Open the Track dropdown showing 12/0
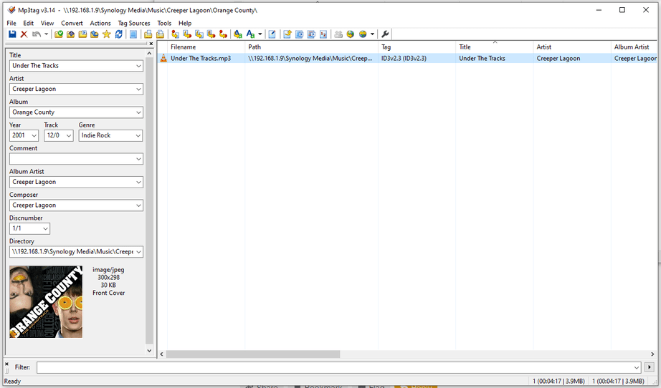 [x=69, y=135]
